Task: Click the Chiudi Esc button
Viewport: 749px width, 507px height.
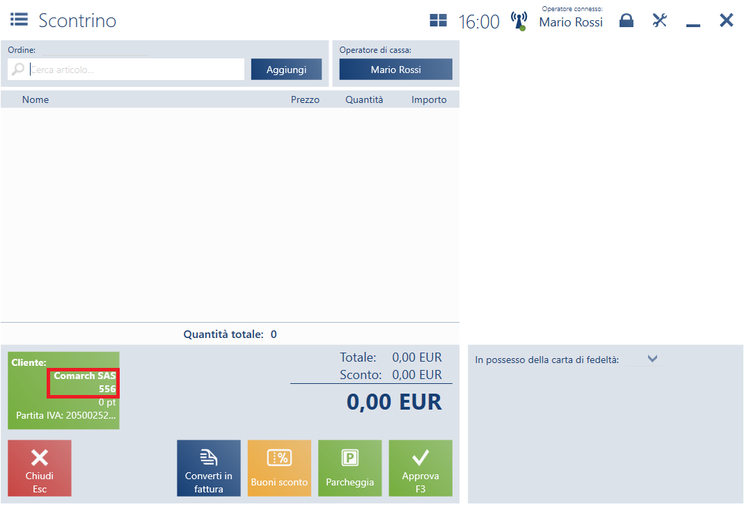Action: coord(40,468)
